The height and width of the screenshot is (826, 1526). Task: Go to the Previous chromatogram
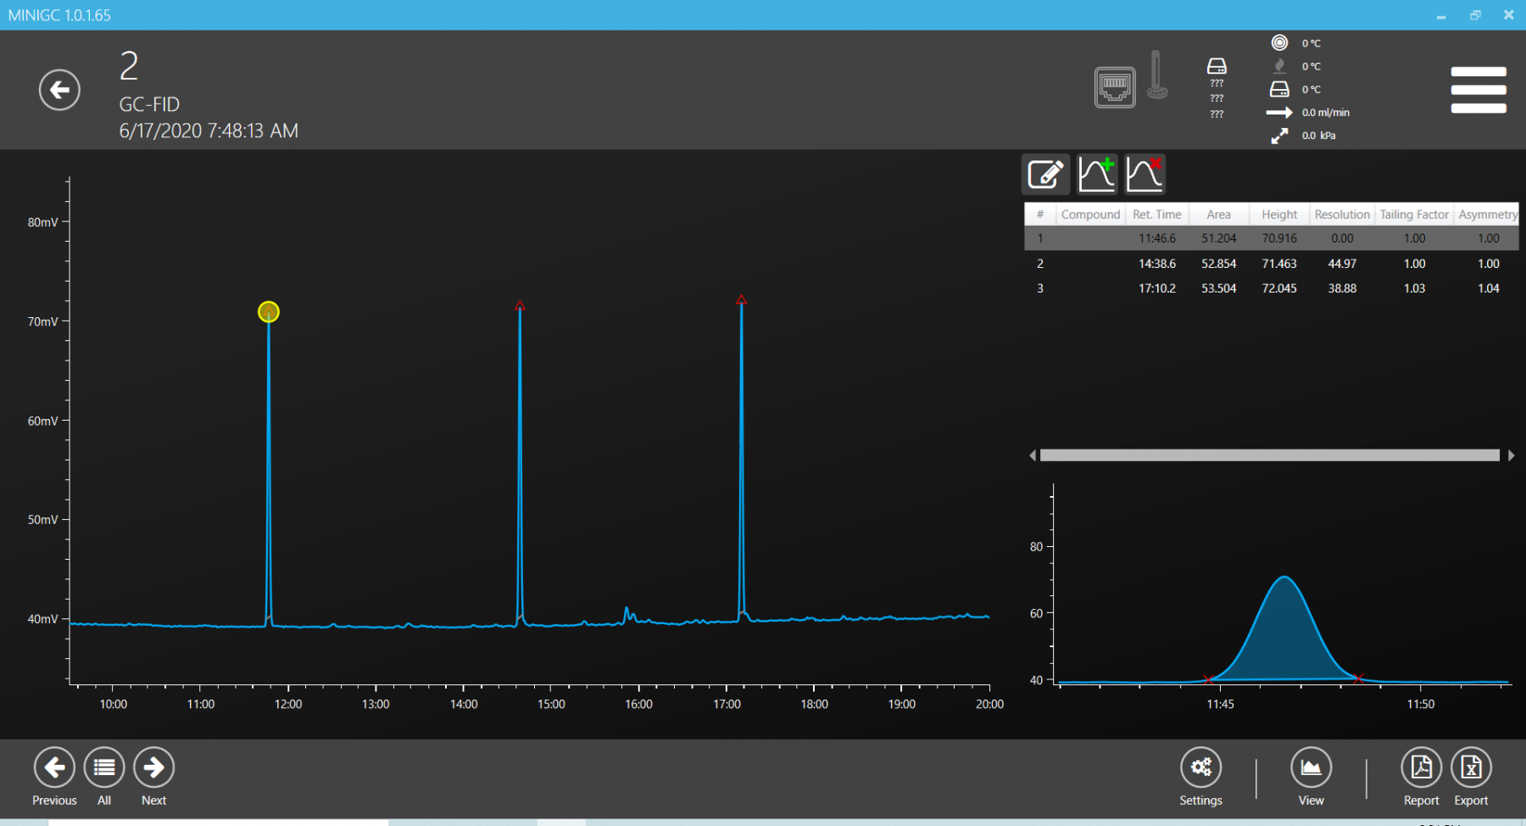coord(54,767)
